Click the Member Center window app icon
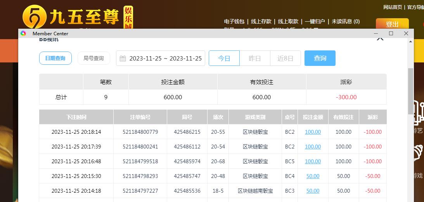This screenshot has height=202, width=424. [23, 33]
